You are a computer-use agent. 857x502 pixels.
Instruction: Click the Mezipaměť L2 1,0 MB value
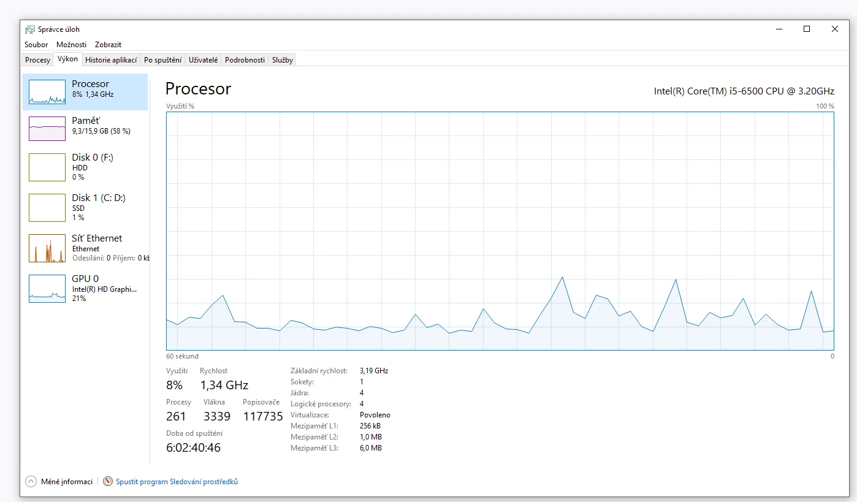pyautogui.click(x=371, y=437)
